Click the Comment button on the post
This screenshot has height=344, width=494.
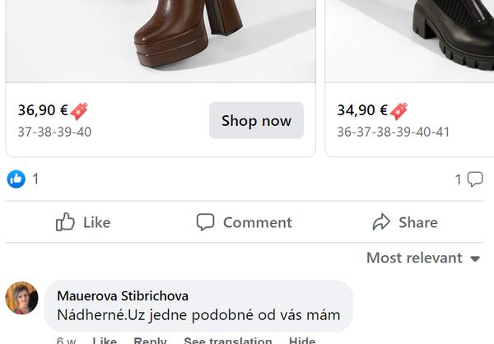(x=244, y=222)
